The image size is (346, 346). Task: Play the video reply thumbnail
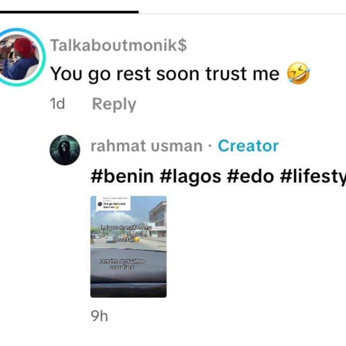coord(129,247)
